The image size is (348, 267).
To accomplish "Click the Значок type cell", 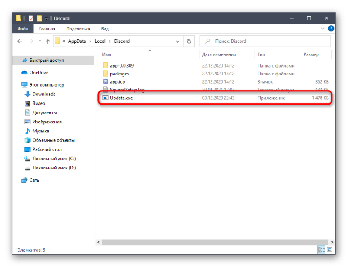I will (x=265, y=82).
